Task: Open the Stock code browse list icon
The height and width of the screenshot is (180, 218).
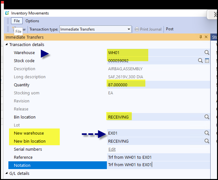Action: [207, 61]
